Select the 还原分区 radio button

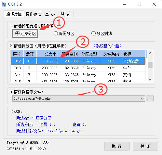(25, 33)
